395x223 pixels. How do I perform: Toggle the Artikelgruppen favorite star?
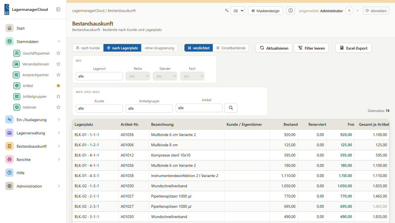tap(58, 96)
